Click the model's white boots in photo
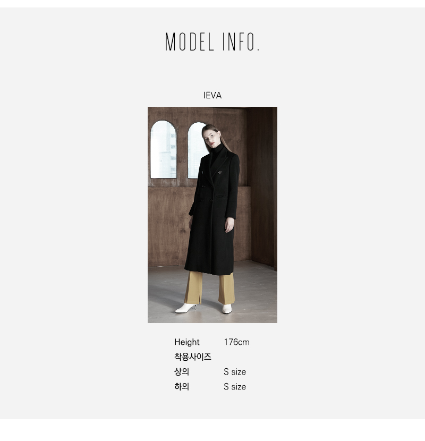Screen dimensions: 425x441 [x=203, y=308]
